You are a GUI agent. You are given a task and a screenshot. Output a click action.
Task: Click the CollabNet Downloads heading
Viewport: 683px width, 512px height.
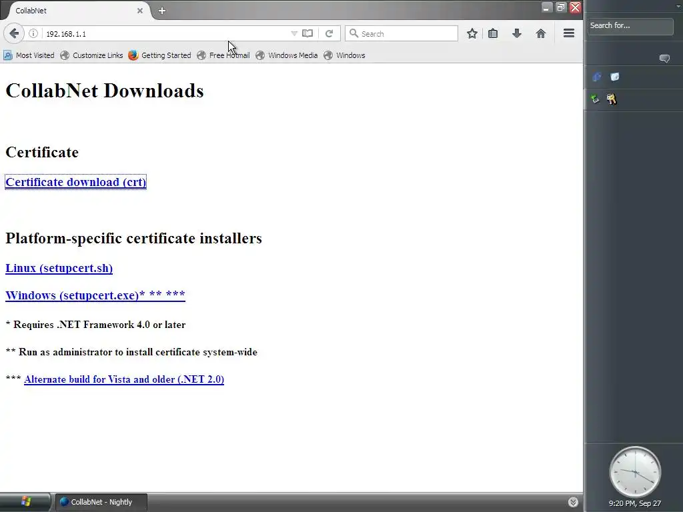point(105,91)
